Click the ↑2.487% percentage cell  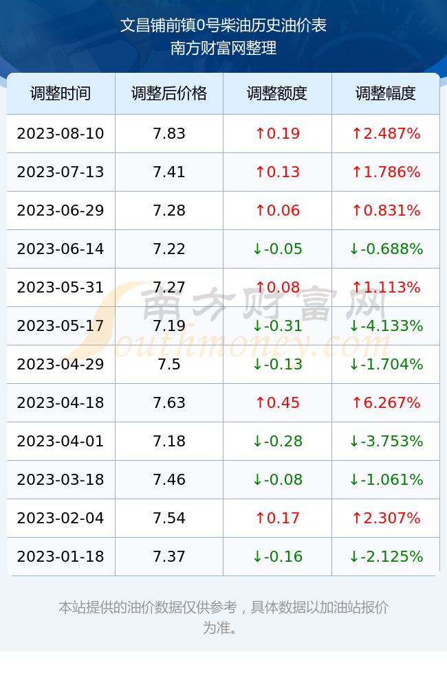click(x=386, y=133)
